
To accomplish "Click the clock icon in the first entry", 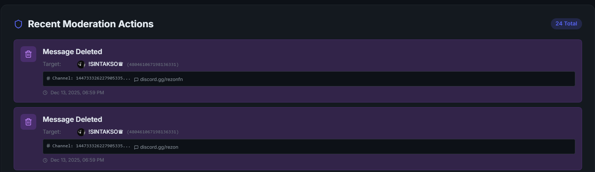I will click(x=45, y=93).
